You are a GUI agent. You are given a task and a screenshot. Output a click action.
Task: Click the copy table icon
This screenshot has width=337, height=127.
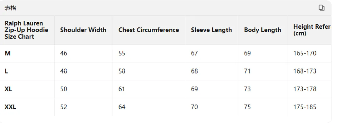321,8
